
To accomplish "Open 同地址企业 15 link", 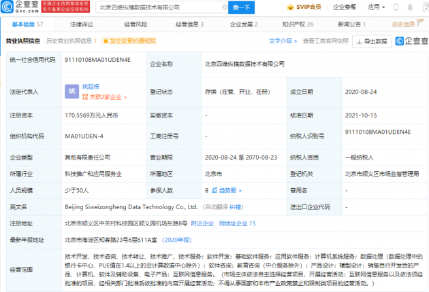I will [x=237, y=223].
